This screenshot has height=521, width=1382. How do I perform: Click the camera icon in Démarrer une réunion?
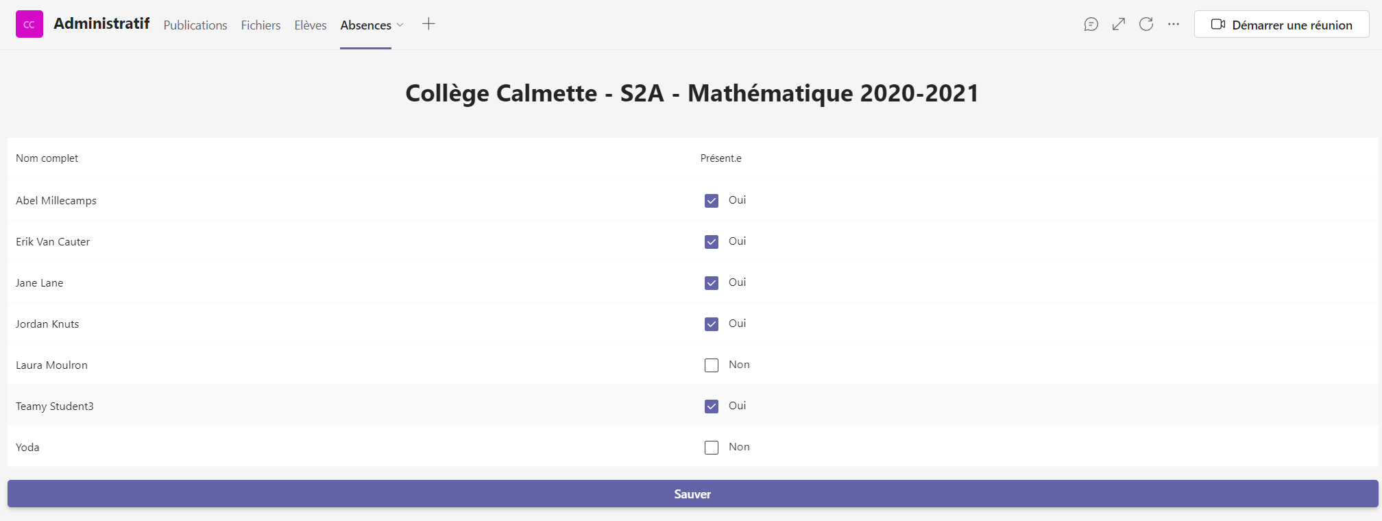point(1218,25)
